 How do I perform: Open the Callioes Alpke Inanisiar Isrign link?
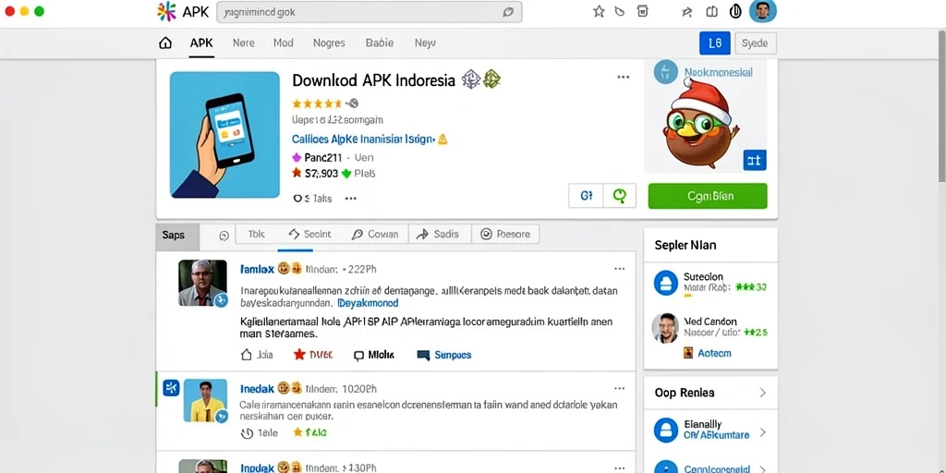362,139
